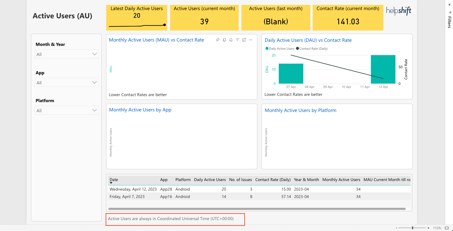Screen dimensions: 453x231
Task: Open the Month & Year dropdown
Action: (67, 54)
